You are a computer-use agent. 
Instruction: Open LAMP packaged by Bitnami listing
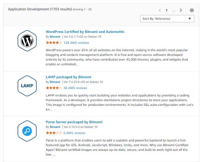[x=69, y=77]
